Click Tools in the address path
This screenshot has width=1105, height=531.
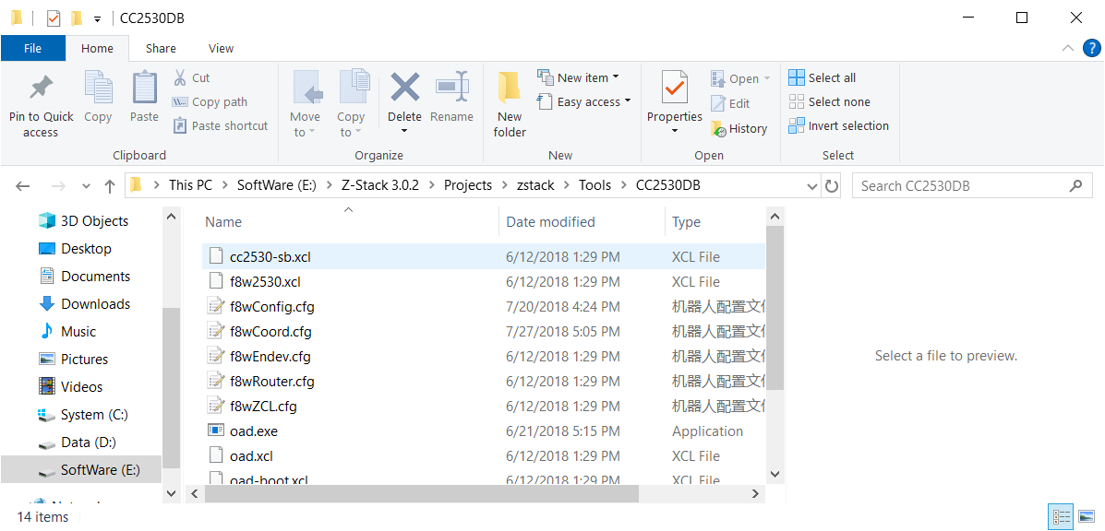595,185
